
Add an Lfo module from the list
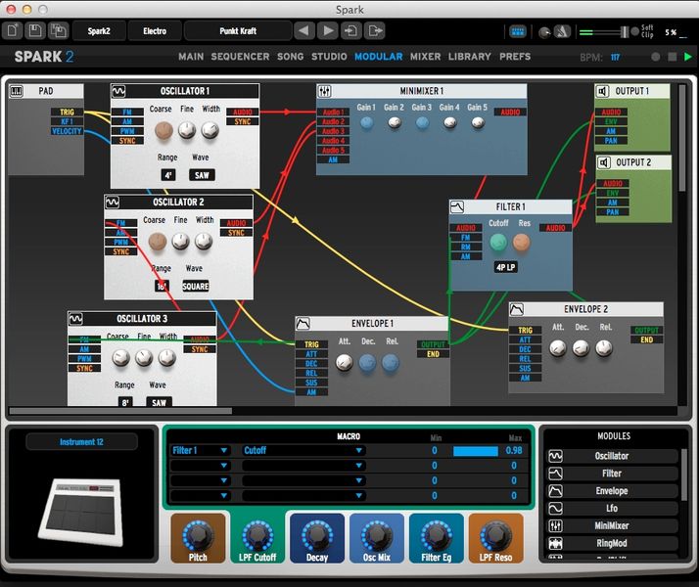point(612,509)
